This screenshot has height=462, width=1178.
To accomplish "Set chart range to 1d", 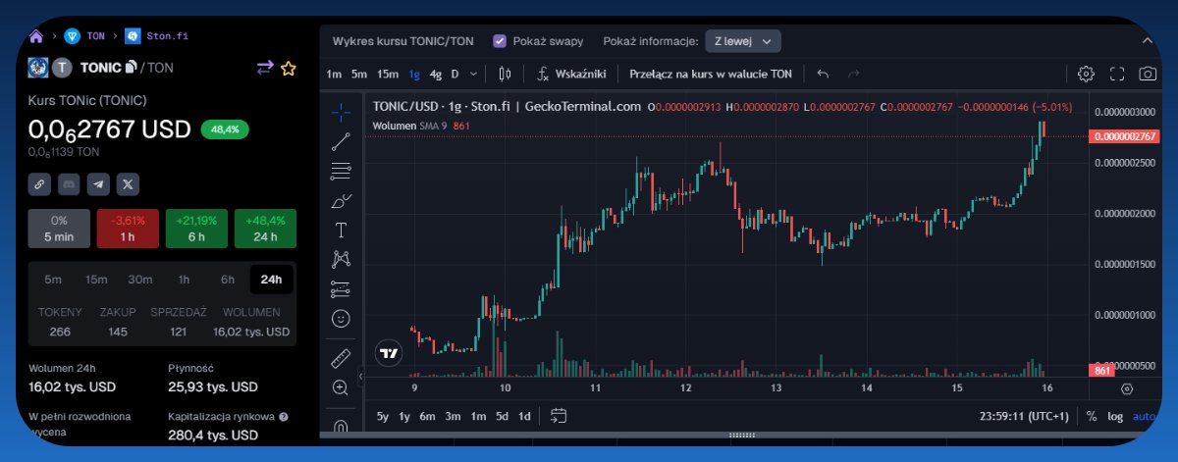I will click(x=524, y=416).
